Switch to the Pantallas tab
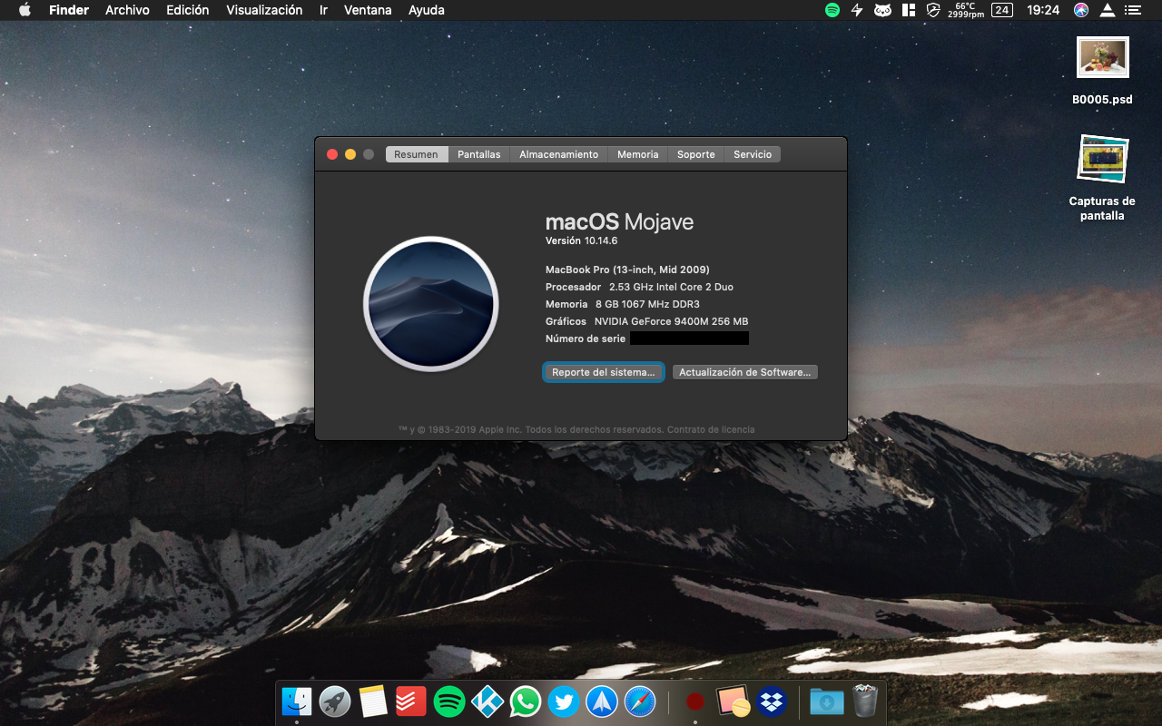1162x726 pixels. coord(478,154)
